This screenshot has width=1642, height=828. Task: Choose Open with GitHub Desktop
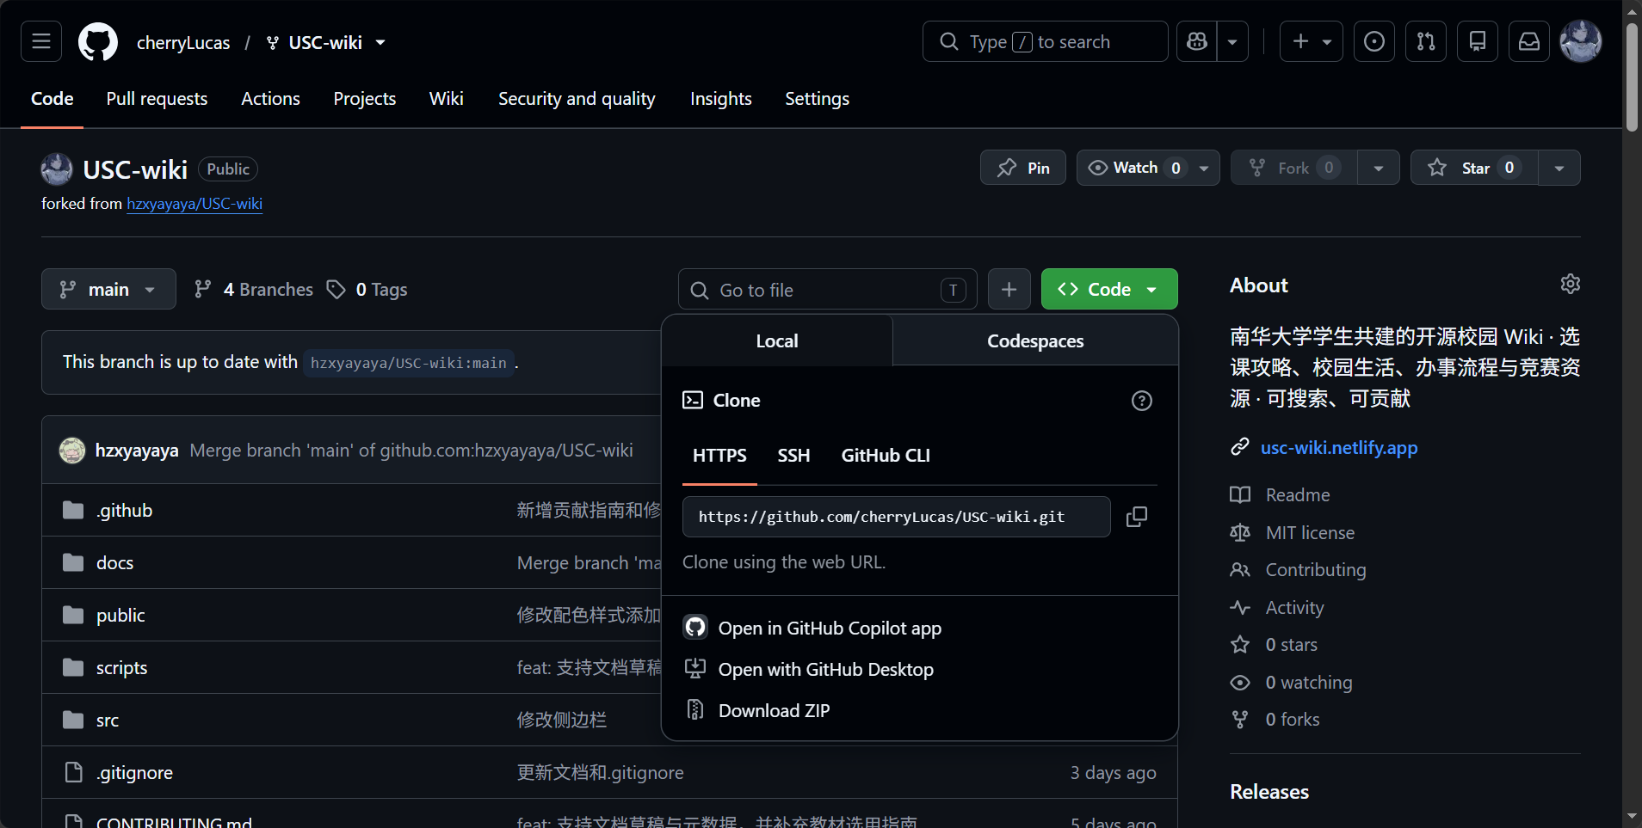[x=825, y=670]
